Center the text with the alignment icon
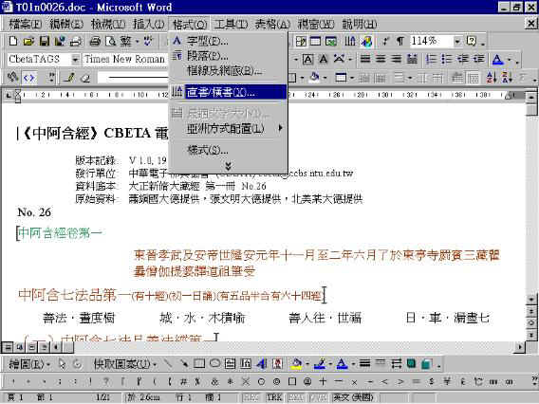Screen dimensions: 539x404 coord(381,60)
